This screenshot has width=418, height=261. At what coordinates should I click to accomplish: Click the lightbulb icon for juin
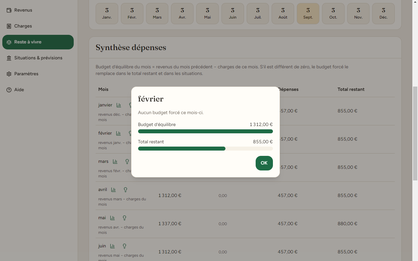[x=125, y=246]
